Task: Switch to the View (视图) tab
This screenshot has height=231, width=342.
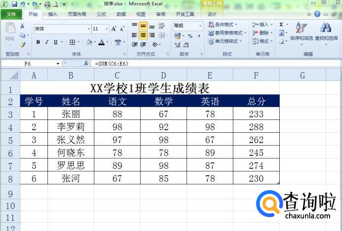Action: point(141,14)
